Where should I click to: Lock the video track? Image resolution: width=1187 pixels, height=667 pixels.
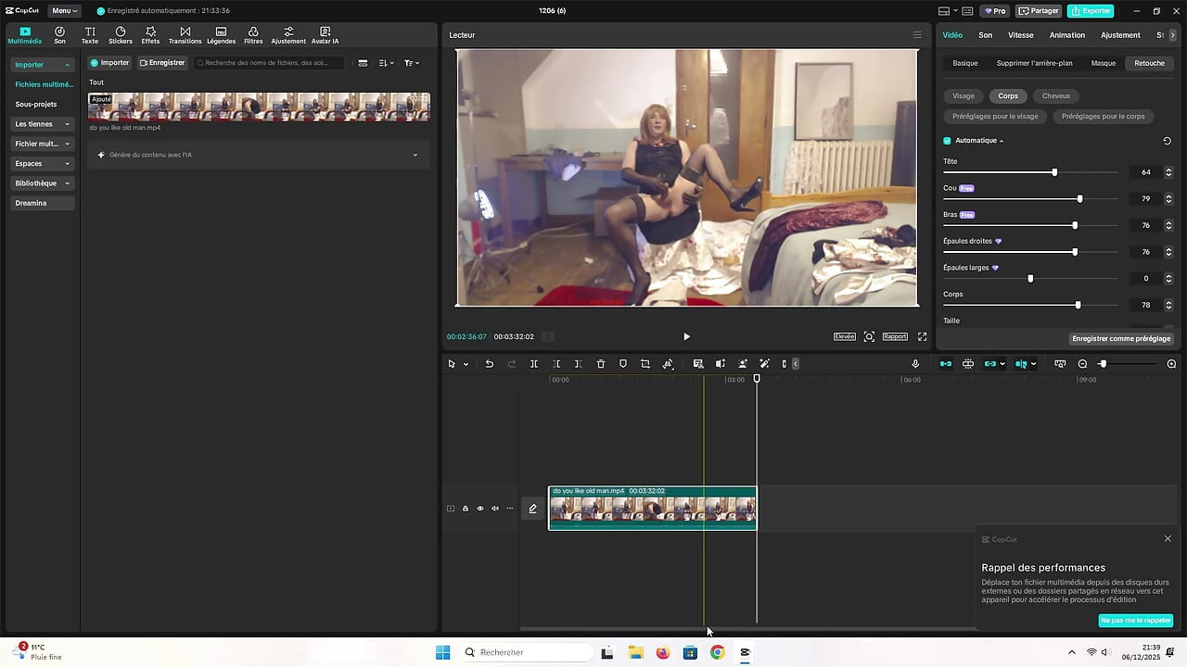click(466, 509)
